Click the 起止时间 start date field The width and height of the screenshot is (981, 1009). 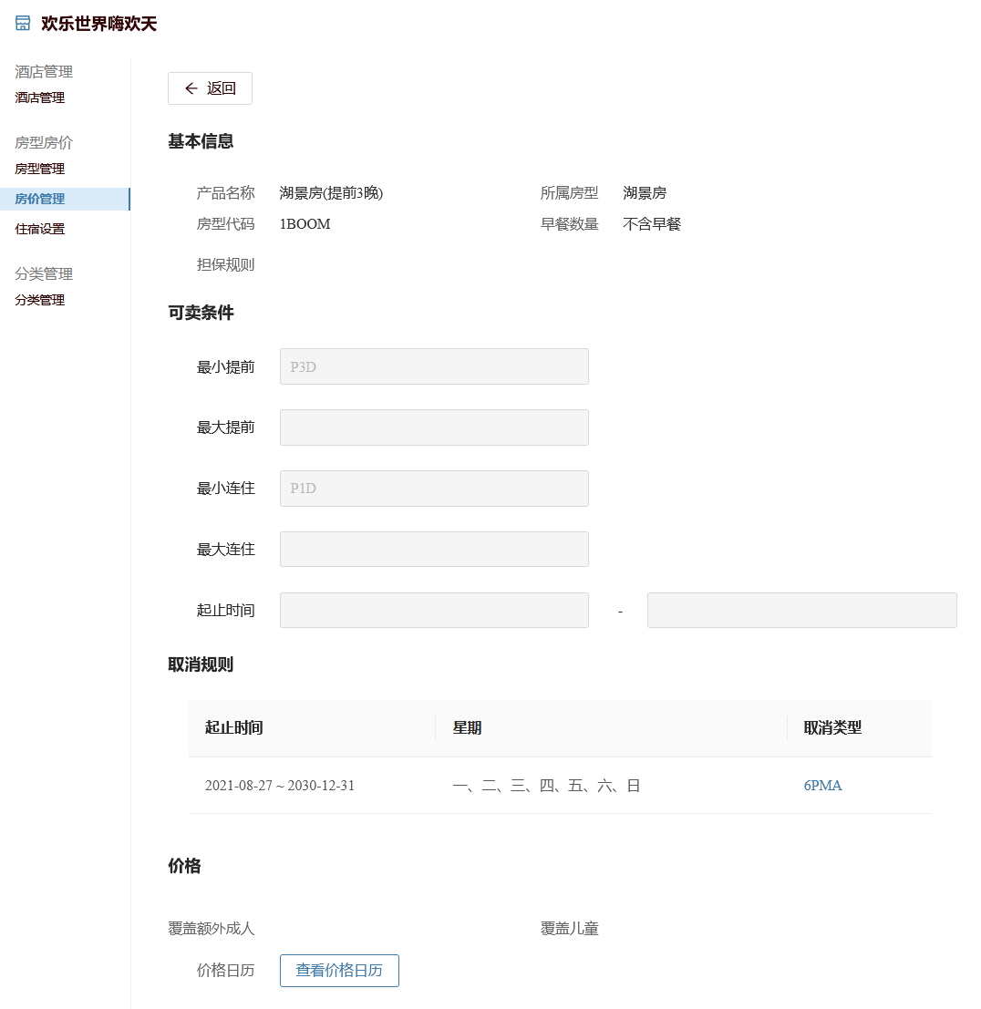click(434, 611)
